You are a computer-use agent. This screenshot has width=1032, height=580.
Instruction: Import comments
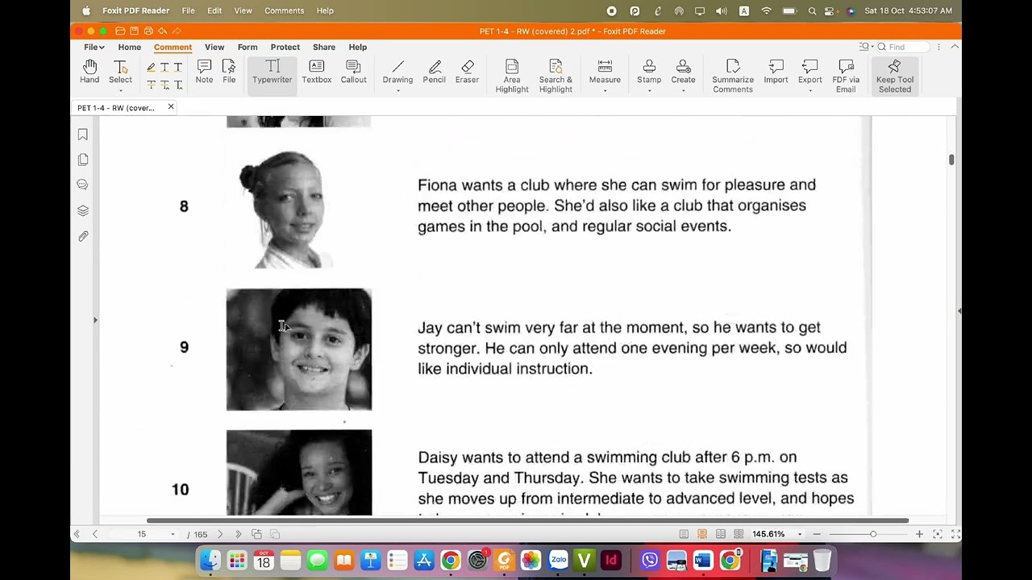pos(776,72)
